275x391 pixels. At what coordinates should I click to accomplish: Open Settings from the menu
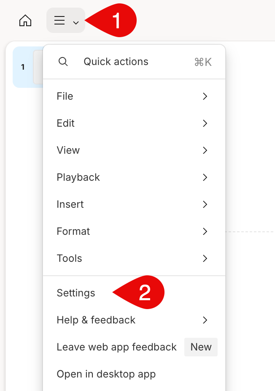click(76, 293)
